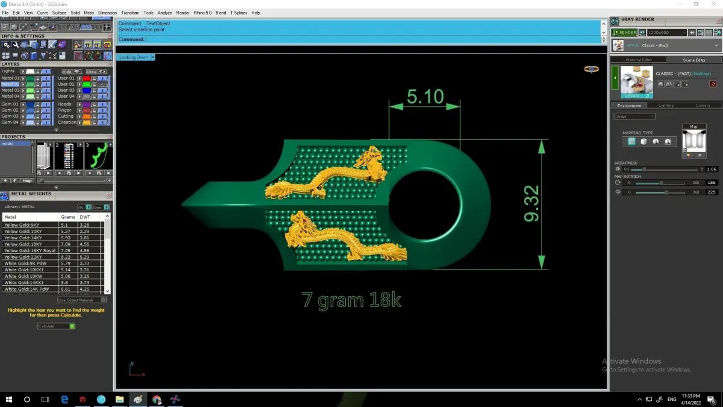Click the User 01 red color swatch
Screen dimensions: 723x407
click(87, 78)
